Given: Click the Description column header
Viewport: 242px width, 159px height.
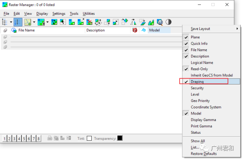Looking at the screenshot, I should 108,30.
